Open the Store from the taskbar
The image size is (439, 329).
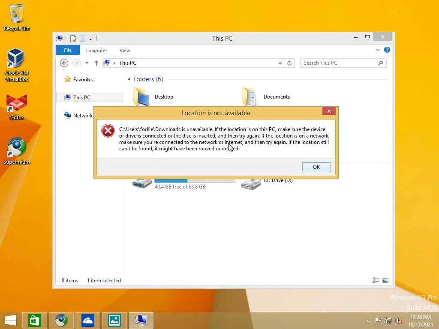click(x=34, y=320)
